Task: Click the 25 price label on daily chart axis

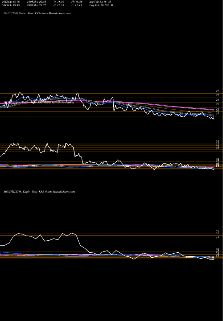Action: 217,100
